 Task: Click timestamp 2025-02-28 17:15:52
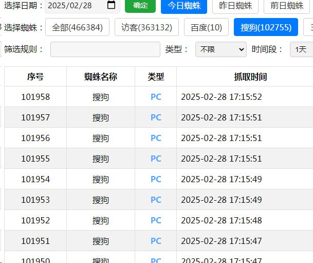point(222,97)
